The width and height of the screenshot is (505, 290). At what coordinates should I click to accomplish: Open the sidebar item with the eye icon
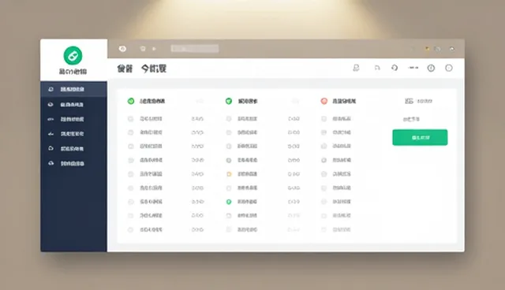(x=73, y=105)
